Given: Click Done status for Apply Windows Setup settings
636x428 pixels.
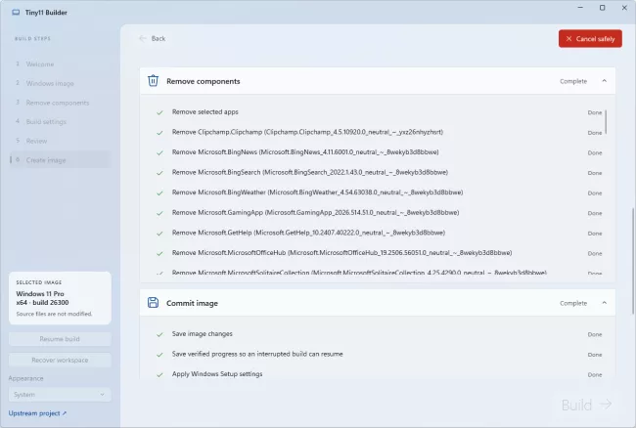Looking at the screenshot, I should click(595, 375).
